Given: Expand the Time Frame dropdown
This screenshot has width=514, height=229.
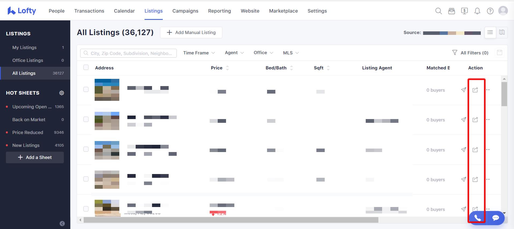Looking at the screenshot, I should (x=199, y=53).
